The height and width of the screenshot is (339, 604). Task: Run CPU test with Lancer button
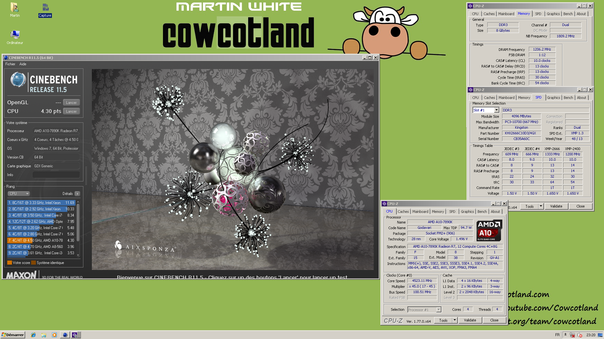(71, 111)
